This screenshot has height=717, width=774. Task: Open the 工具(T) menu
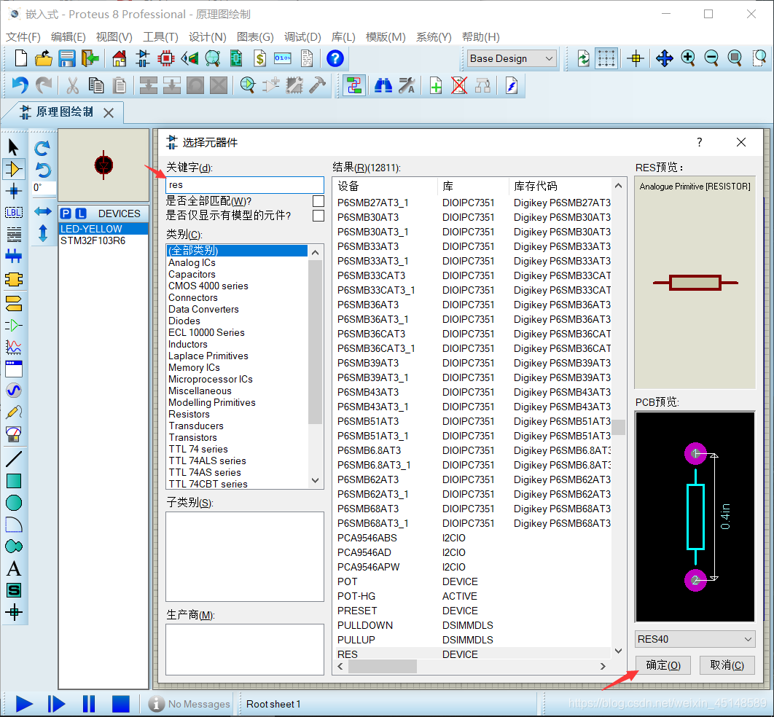click(x=160, y=37)
